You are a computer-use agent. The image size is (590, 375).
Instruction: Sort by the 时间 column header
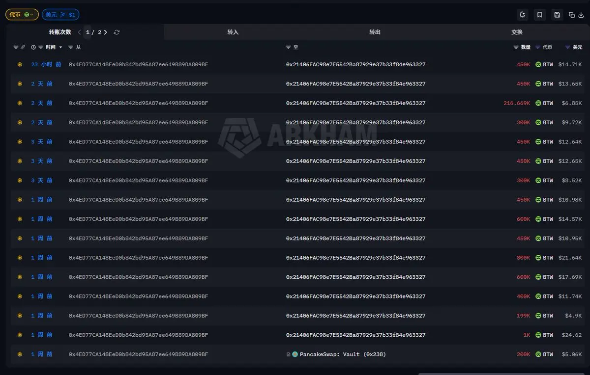click(x=51, y=47)
